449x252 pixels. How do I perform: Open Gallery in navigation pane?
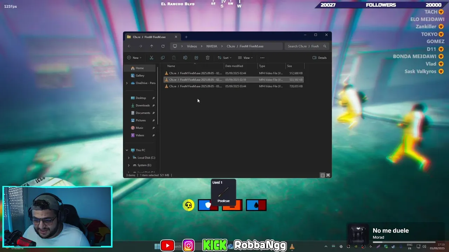click(x=140, y=76)
